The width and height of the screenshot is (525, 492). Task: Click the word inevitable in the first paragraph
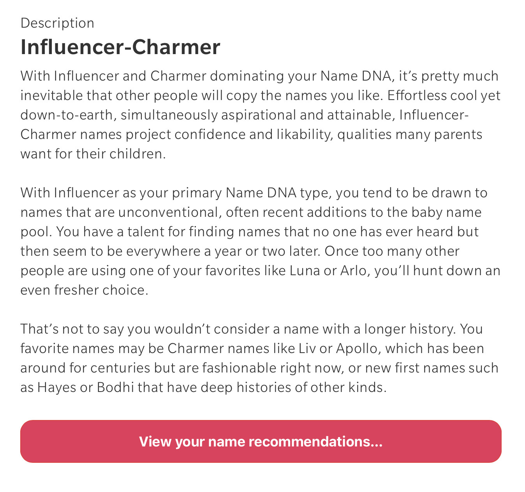(x=51, y=95)
